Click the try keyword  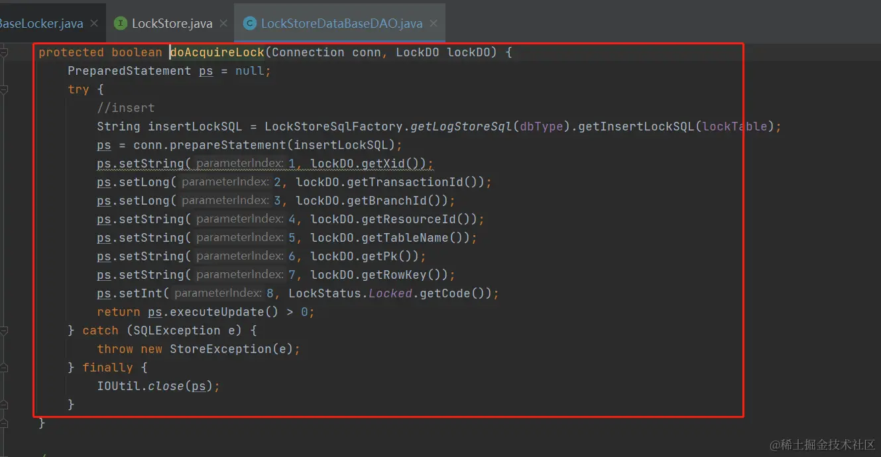(x=78, y=89)
